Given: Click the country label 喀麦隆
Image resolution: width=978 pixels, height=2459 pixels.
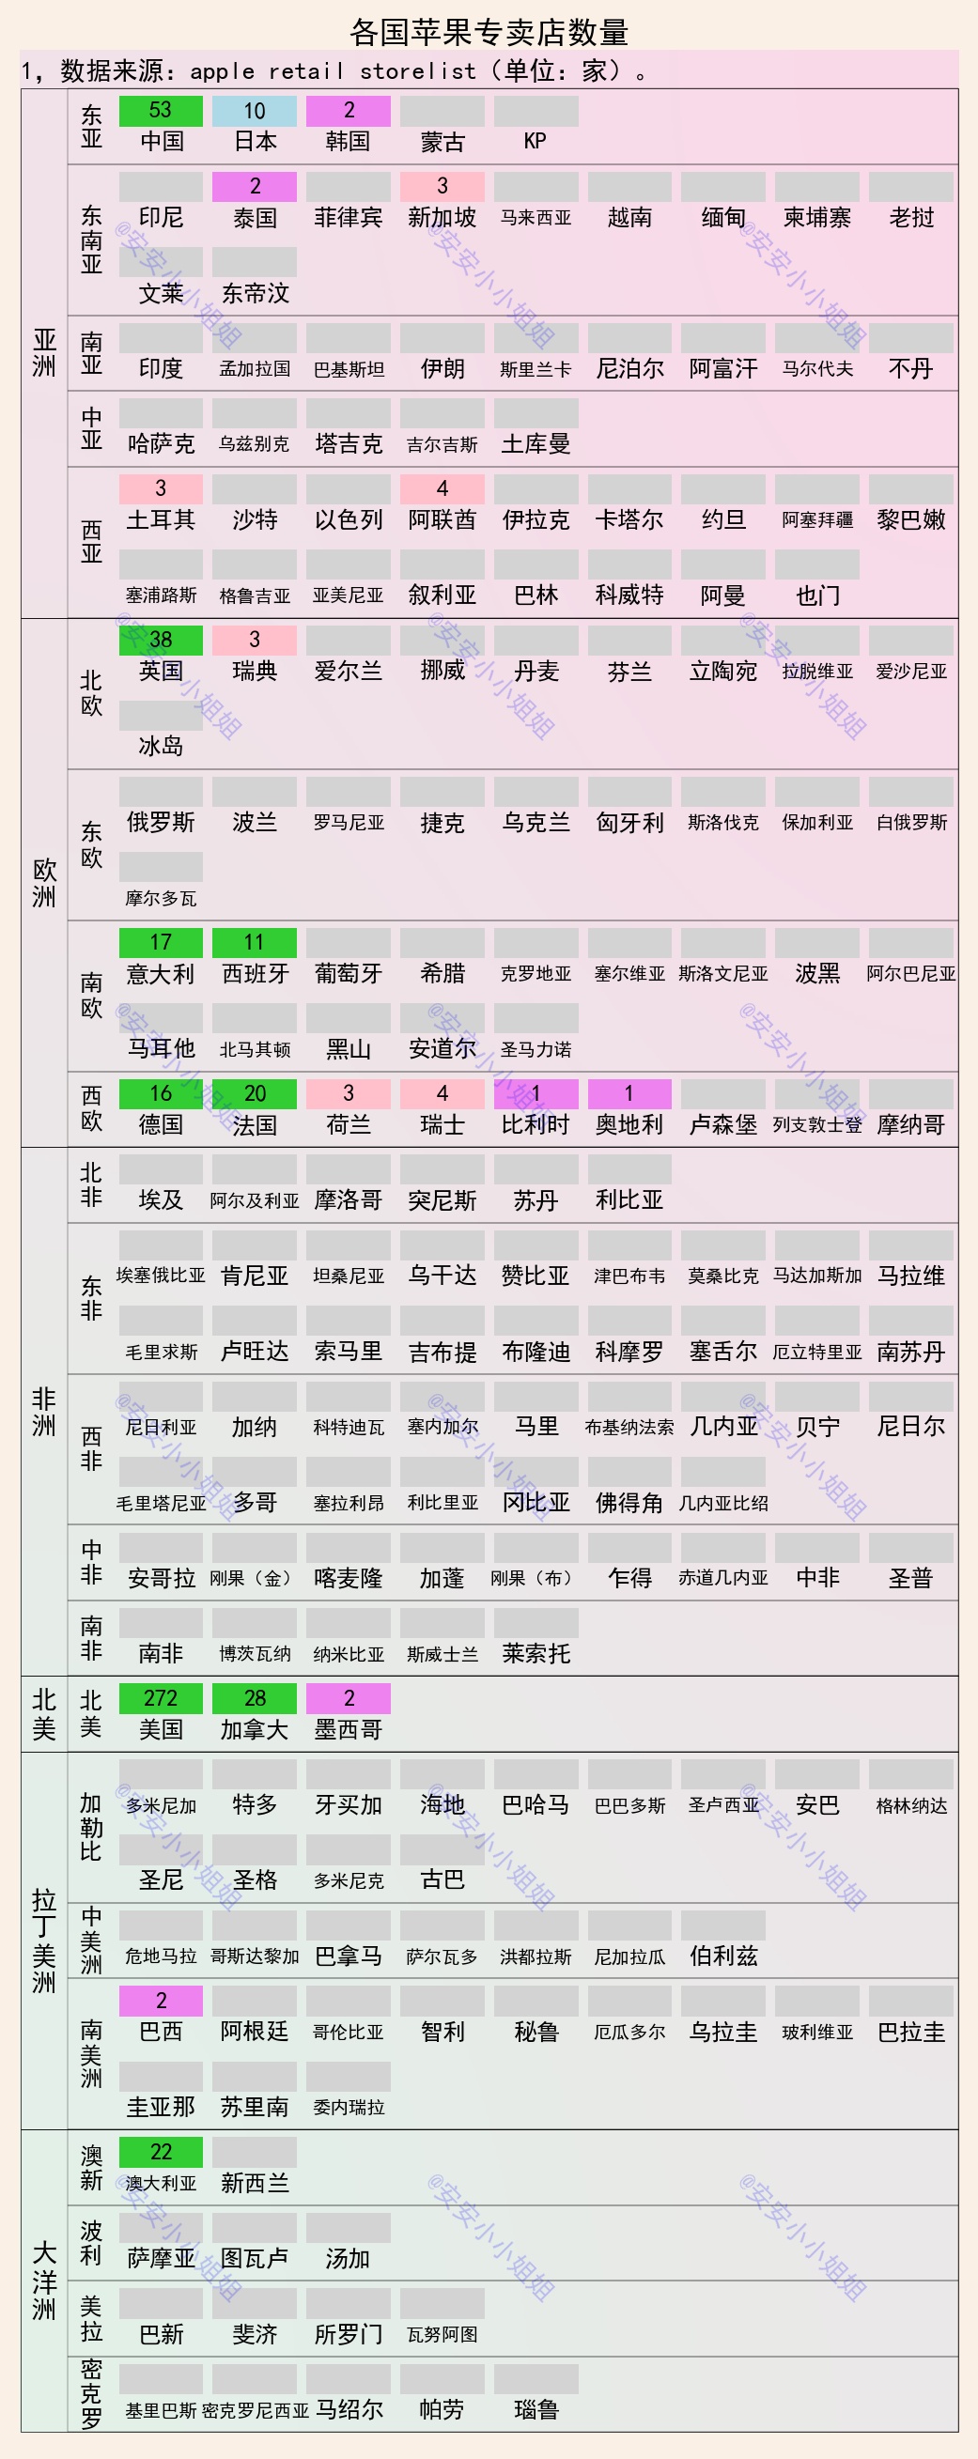Looking at the screenshot, I should tap(348, 1578).
